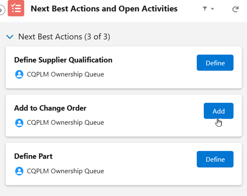Refresh the Next Best Actions panel
Image resolution: width=247 pixels, height=196 pixels.
click(x=235, y=9)
